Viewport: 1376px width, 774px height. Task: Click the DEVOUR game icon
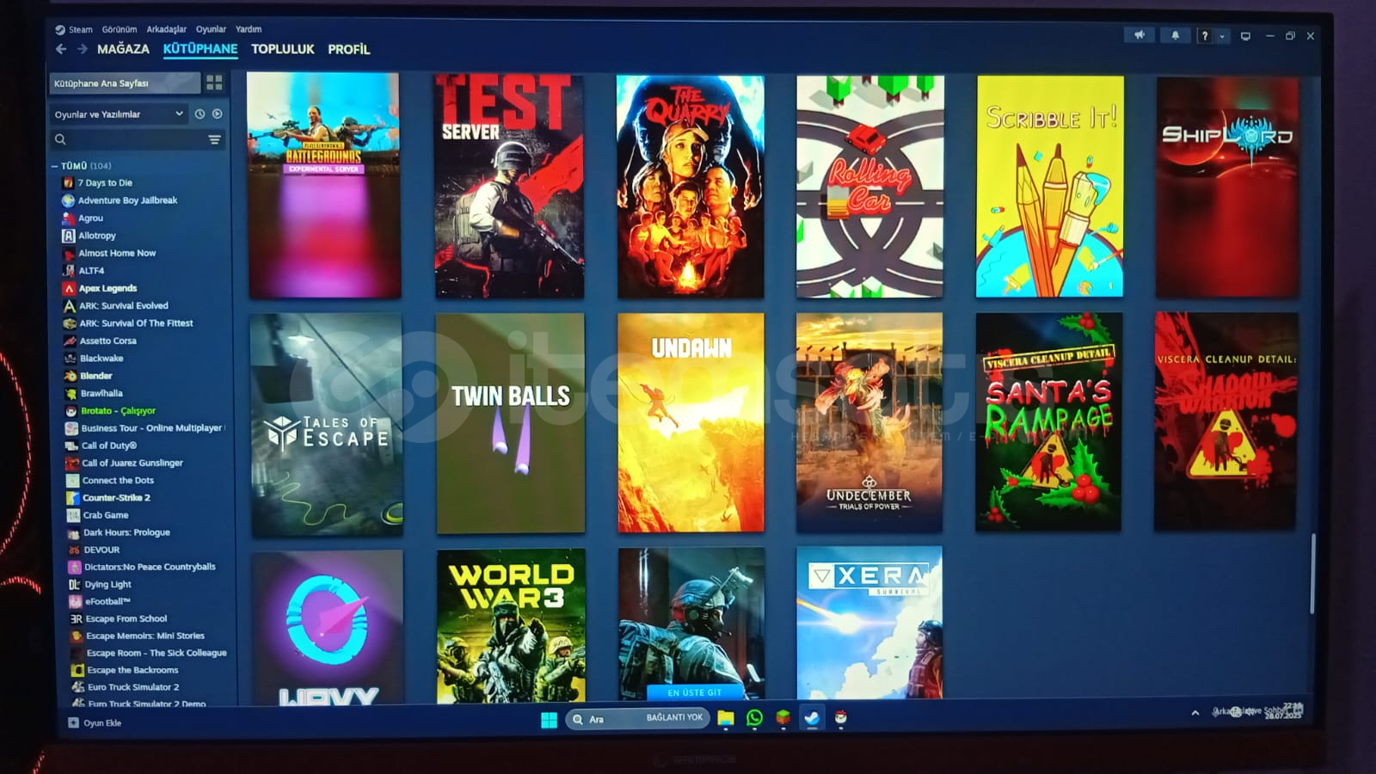coord(74,550)
